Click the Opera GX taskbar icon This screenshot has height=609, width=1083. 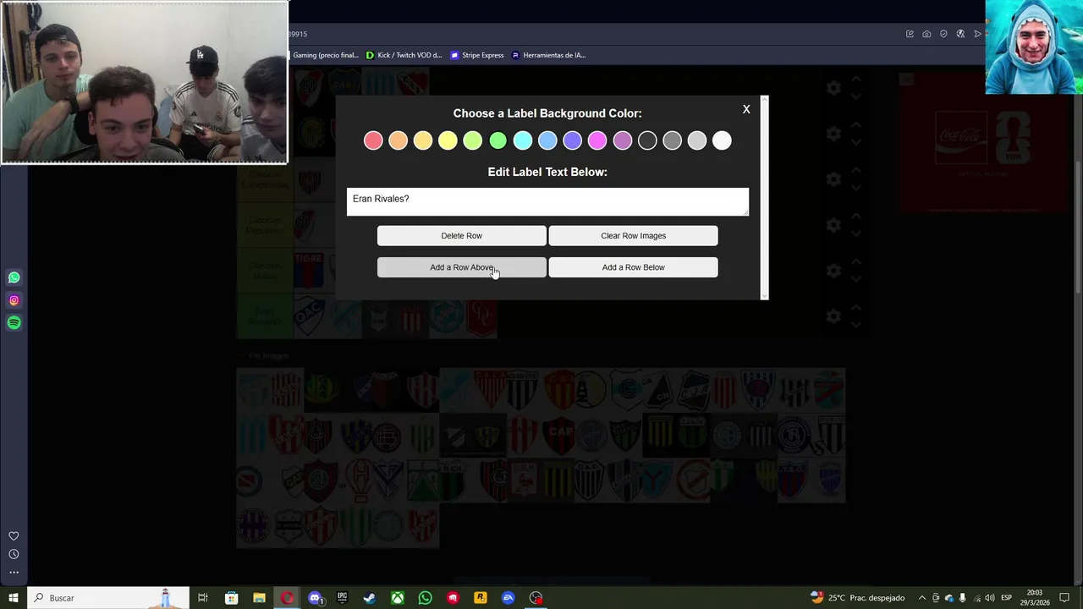coord(287,598)
